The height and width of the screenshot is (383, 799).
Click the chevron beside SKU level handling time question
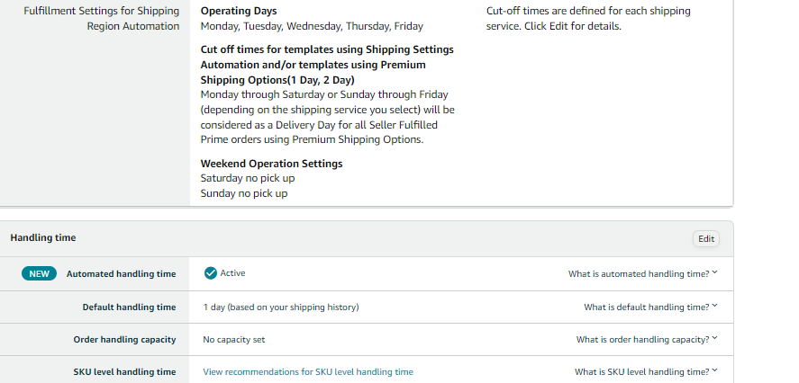pyautogui.click(x=714, y=370)
